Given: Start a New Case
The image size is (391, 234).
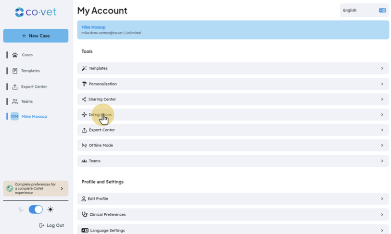Looking at the screenshot, I should coord(36,36).
